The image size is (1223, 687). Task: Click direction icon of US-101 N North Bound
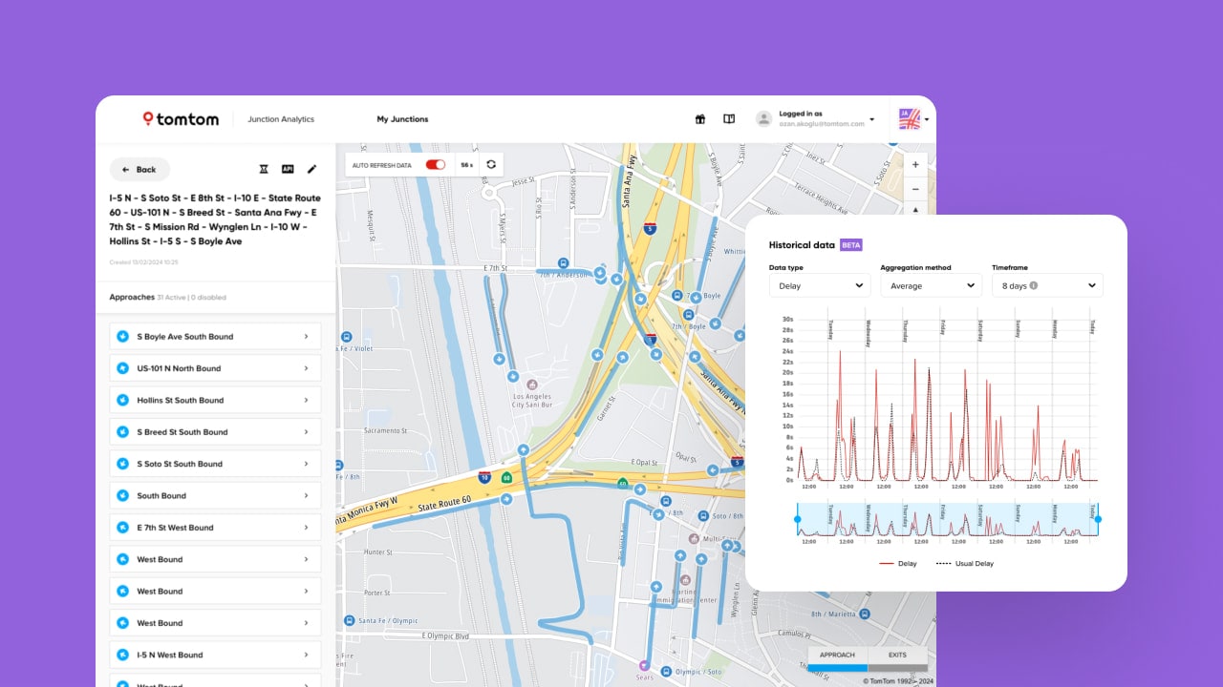(122, 368)
